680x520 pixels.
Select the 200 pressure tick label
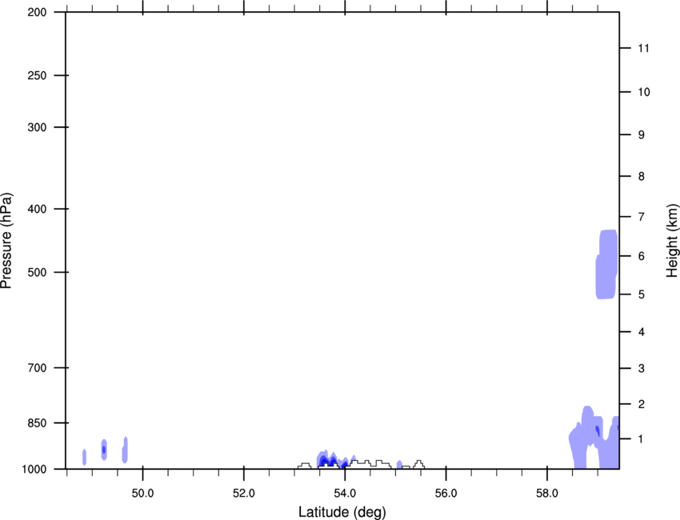coord(37,12)
